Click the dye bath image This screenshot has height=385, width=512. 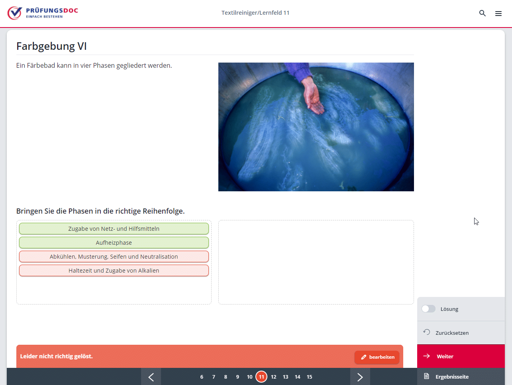316,127
